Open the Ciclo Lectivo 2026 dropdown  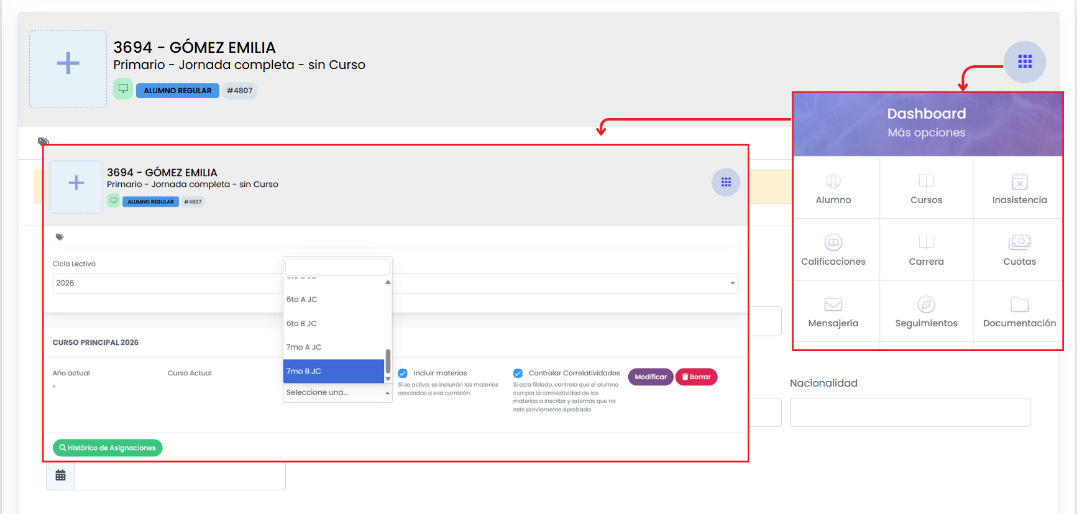[395, 283]
